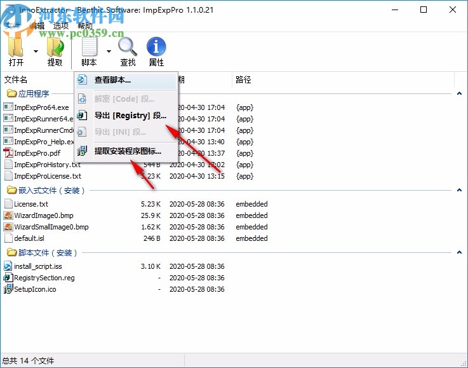Click the ImpExpPro64.exe file icon
Viewport: 468px width, 368px height.
[8, 107]
